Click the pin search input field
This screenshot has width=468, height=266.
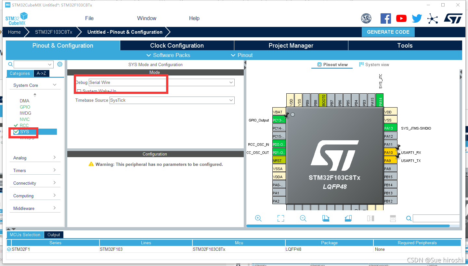tap(436, 218)
